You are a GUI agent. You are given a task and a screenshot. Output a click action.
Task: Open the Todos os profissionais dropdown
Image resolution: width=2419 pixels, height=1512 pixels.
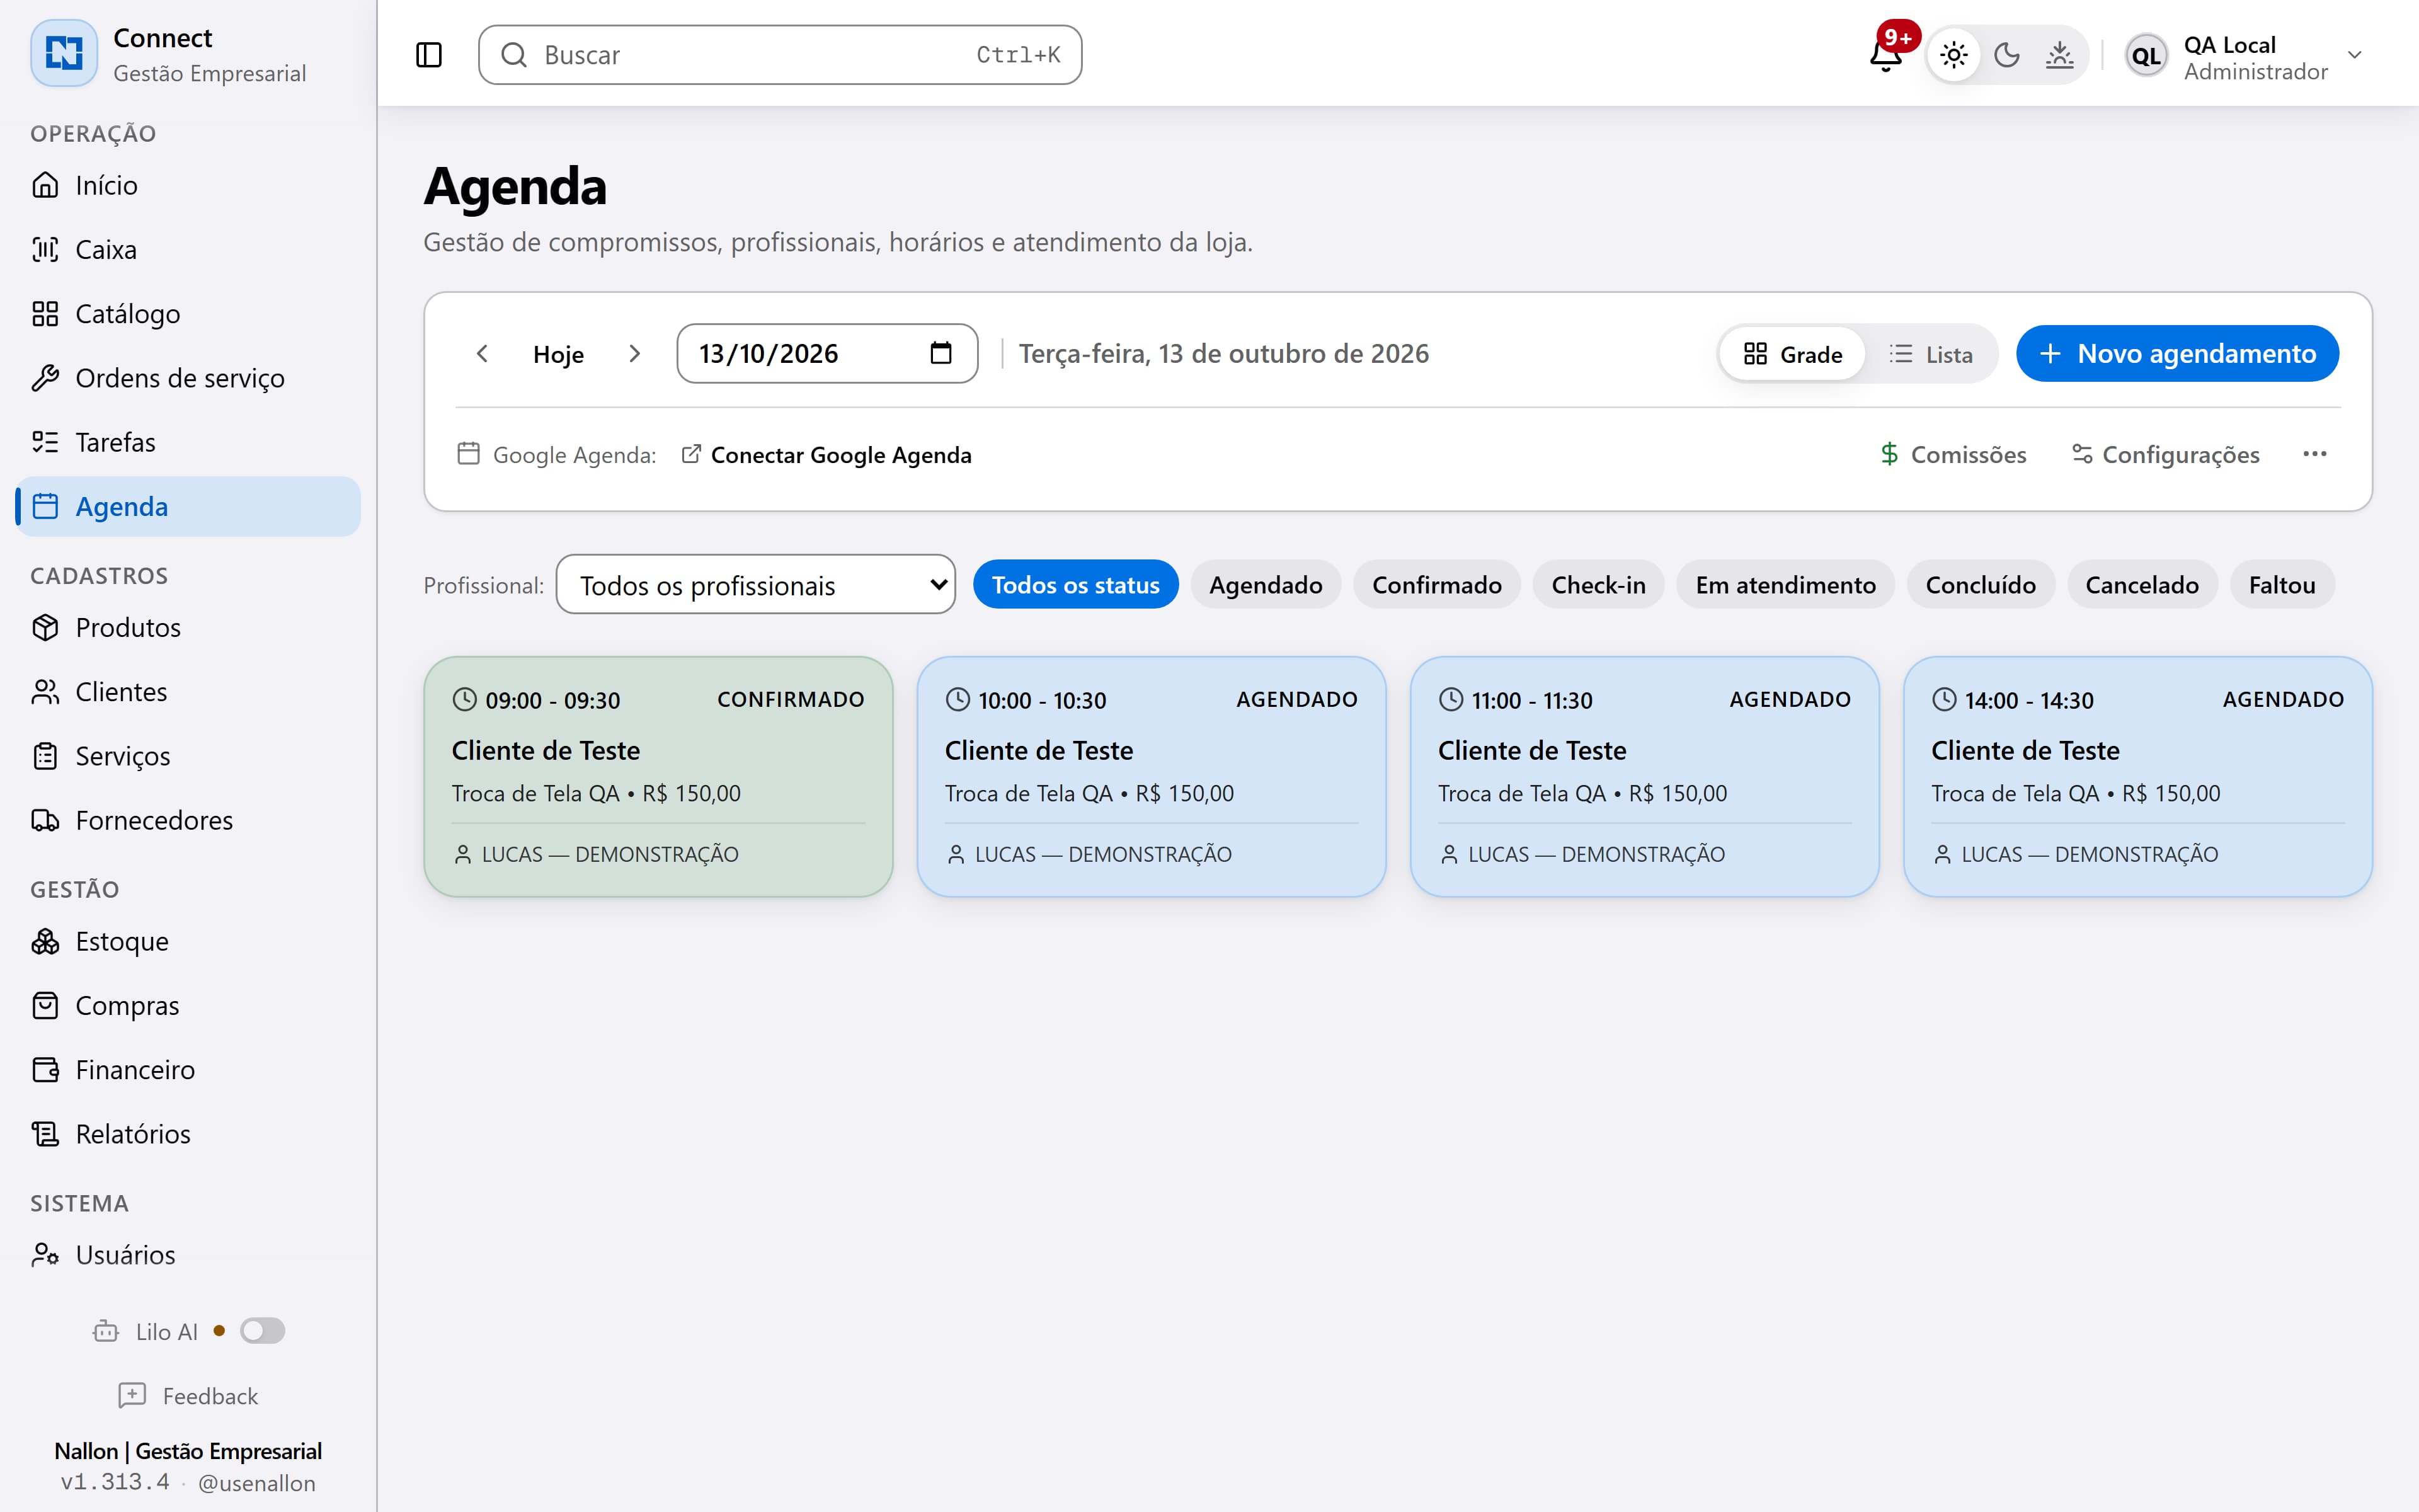pyautogui.click(x=756, y=585)
